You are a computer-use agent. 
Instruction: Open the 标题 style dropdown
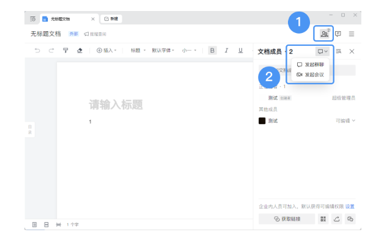(138, 50)
